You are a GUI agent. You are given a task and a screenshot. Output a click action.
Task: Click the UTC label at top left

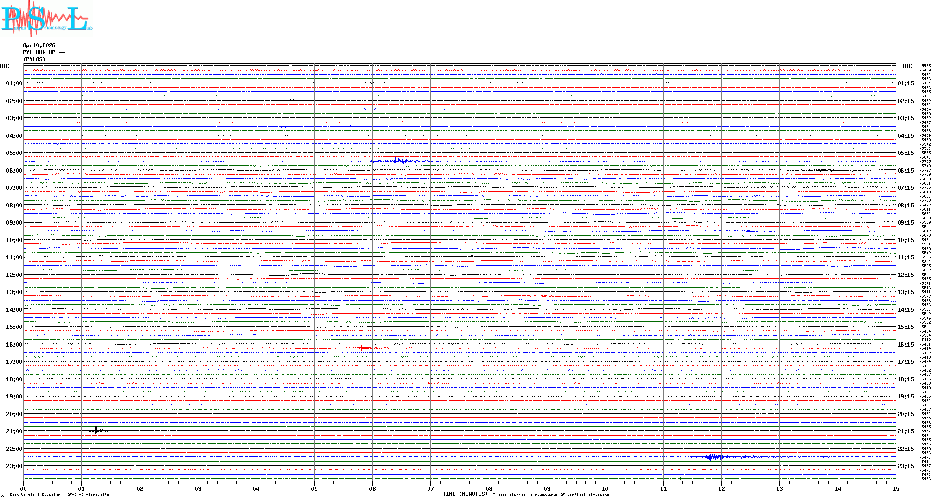coord(5,66)
